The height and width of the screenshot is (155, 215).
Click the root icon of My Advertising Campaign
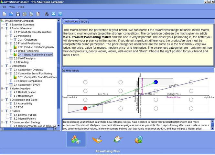pos(2,21)
